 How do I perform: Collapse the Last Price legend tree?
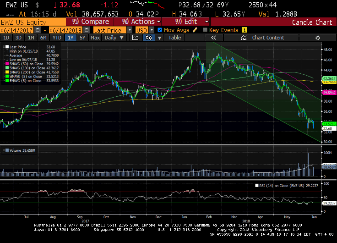[4, 47]
